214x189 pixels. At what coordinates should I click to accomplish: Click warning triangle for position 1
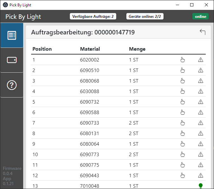[200, 60]
